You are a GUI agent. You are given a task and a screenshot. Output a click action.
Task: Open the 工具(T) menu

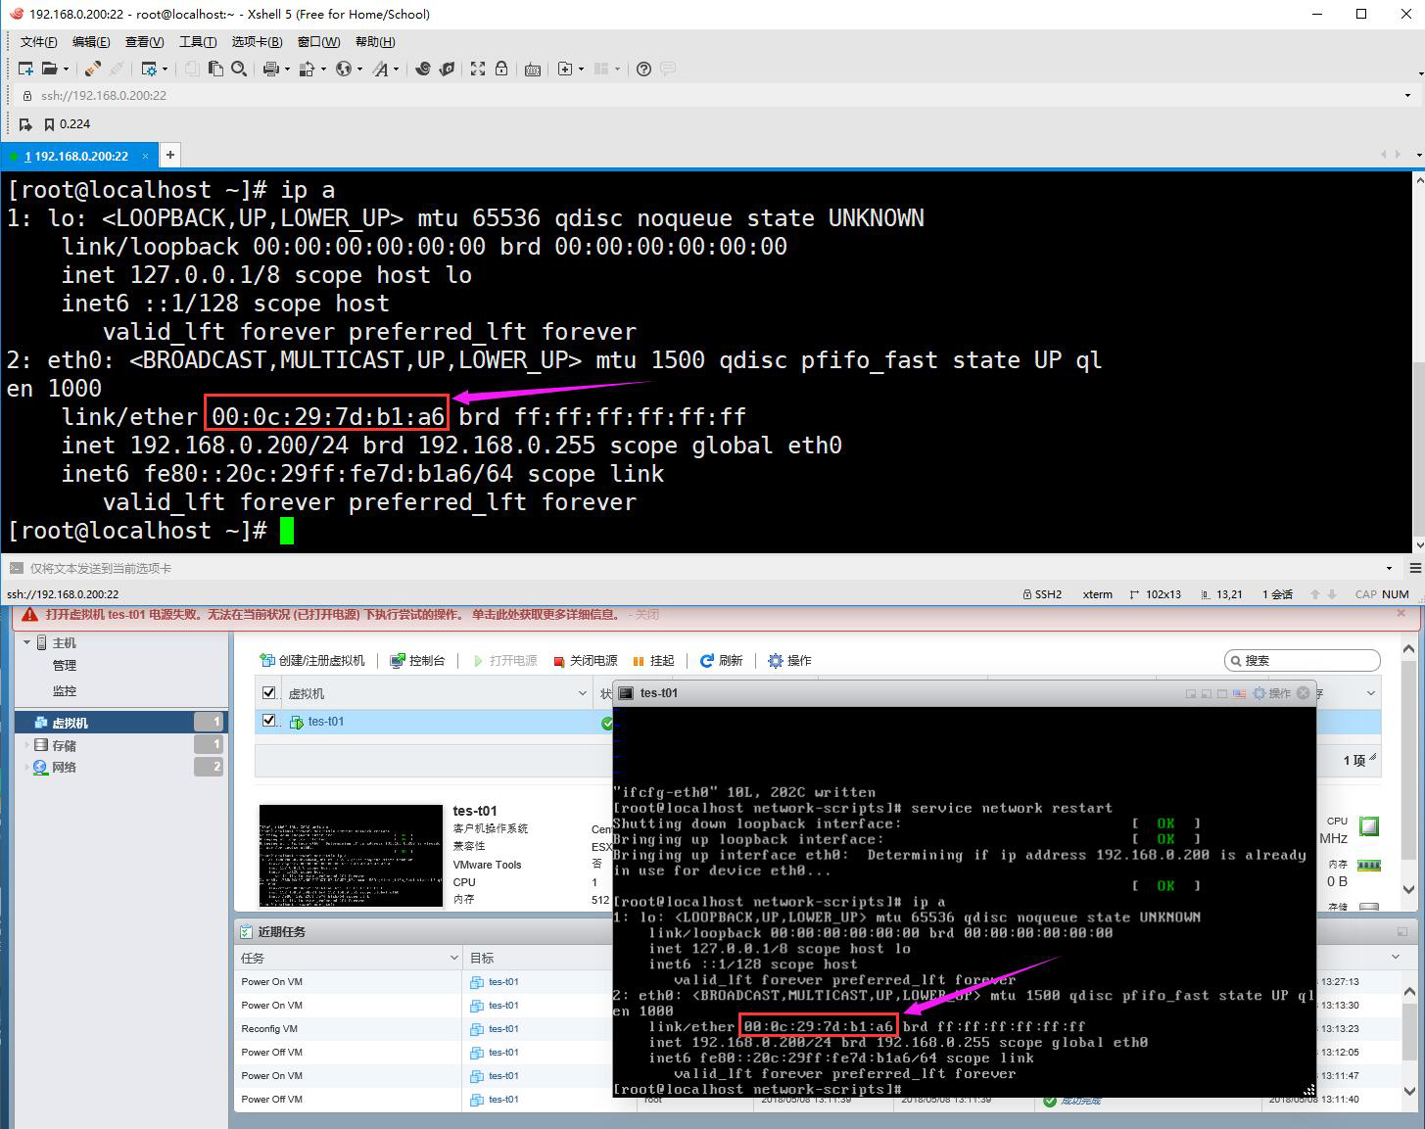[x=198, y=41]
